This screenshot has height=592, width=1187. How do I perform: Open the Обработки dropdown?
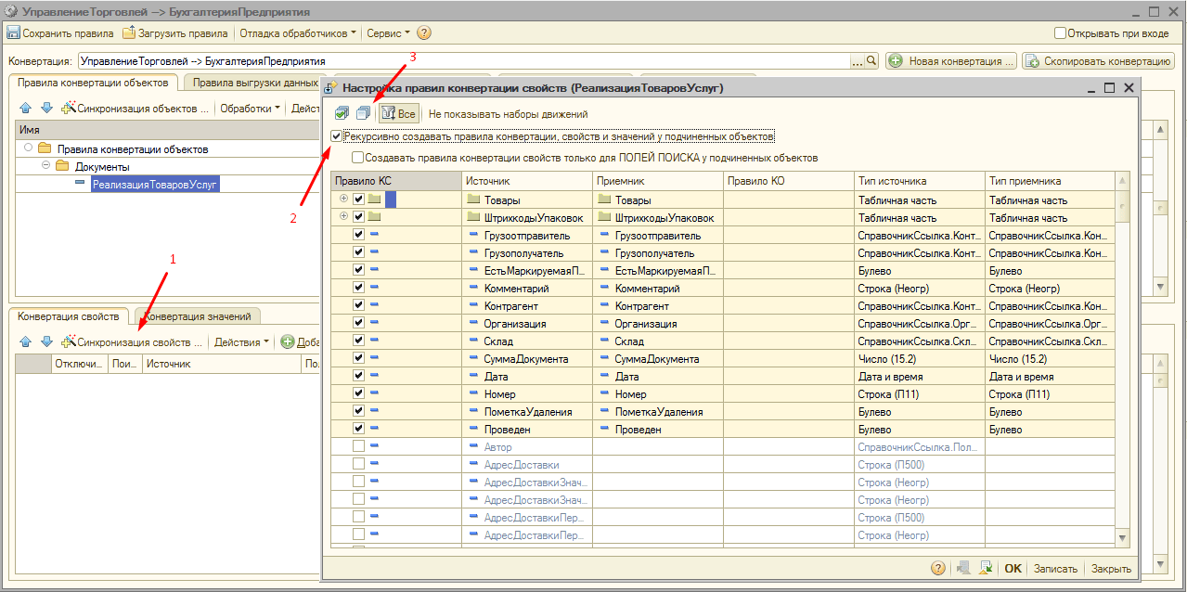click(250, 109)
